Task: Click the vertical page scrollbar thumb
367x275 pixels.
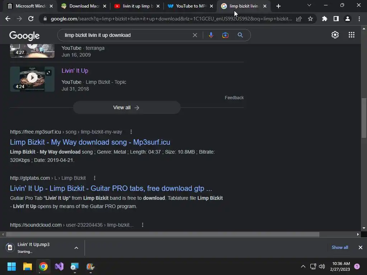Action: [364, 118]
